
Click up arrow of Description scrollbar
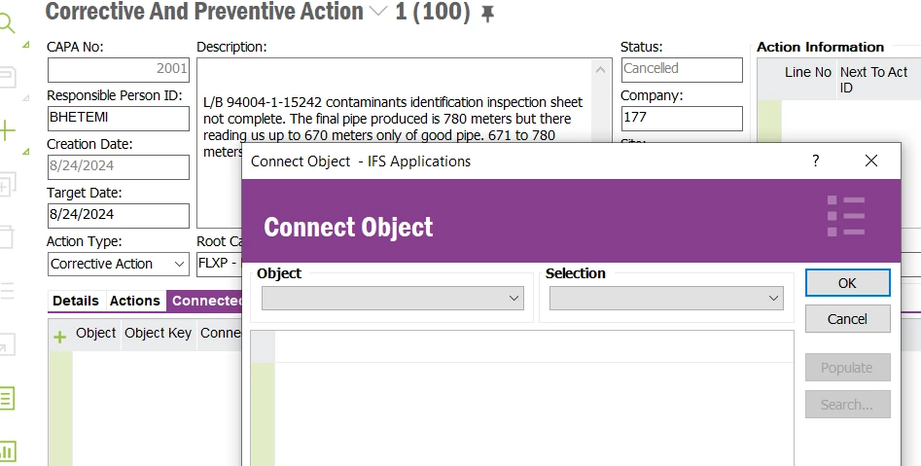tap(603, 70)
